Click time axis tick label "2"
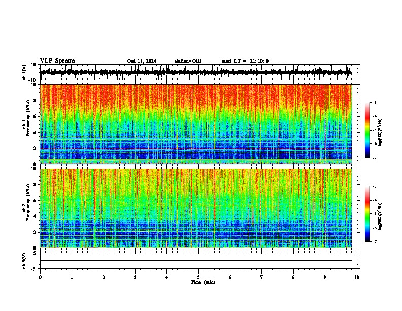 click(x=104, y=277)
